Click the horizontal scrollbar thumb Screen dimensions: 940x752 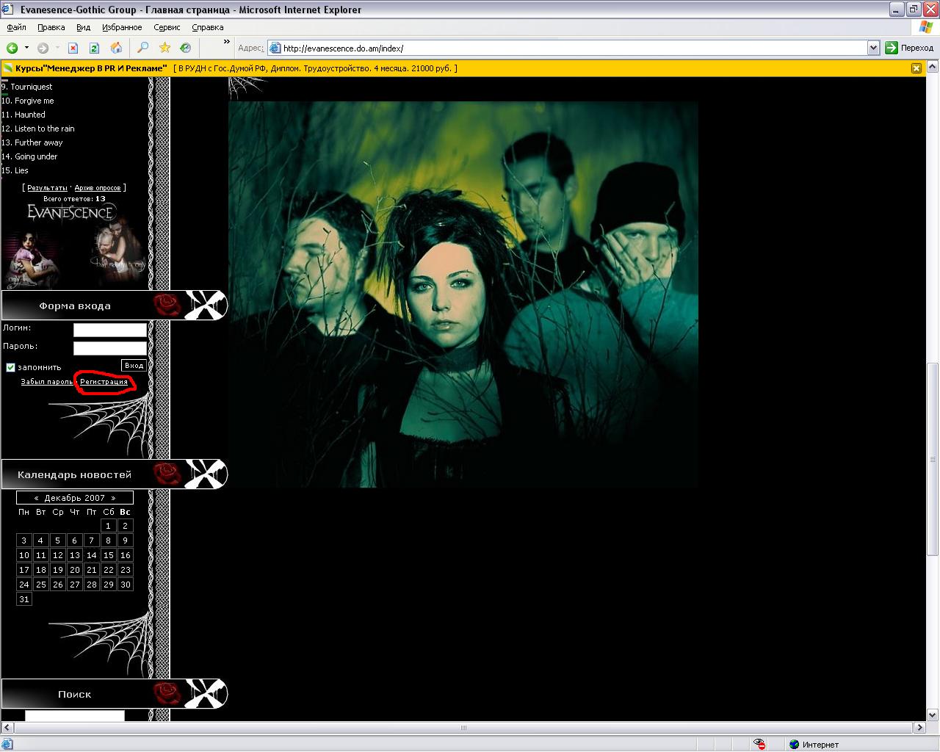click(463, 728)
